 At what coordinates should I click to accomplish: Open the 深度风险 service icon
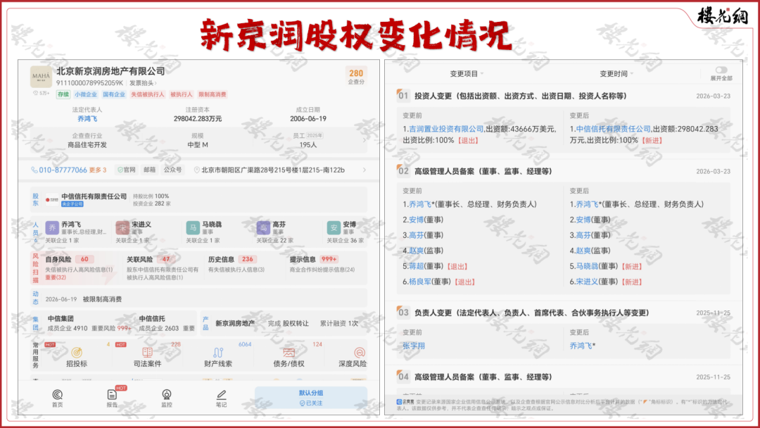pyautogui.click(x=353, y=357)
